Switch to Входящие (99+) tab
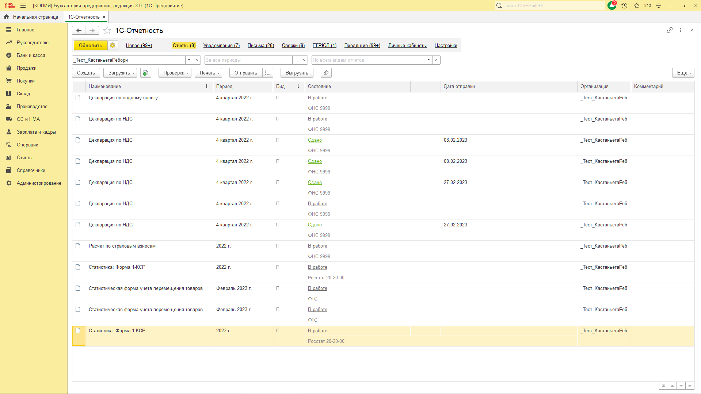This screenshot has width=701, height=394. pos(362,45)
